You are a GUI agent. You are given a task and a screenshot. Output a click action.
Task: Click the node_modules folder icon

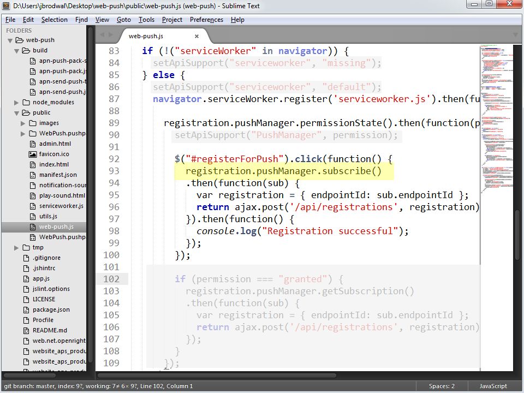(26, 102)
